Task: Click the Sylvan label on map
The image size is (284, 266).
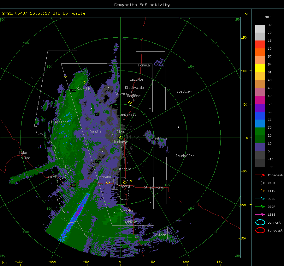Action: click(121, 93)
